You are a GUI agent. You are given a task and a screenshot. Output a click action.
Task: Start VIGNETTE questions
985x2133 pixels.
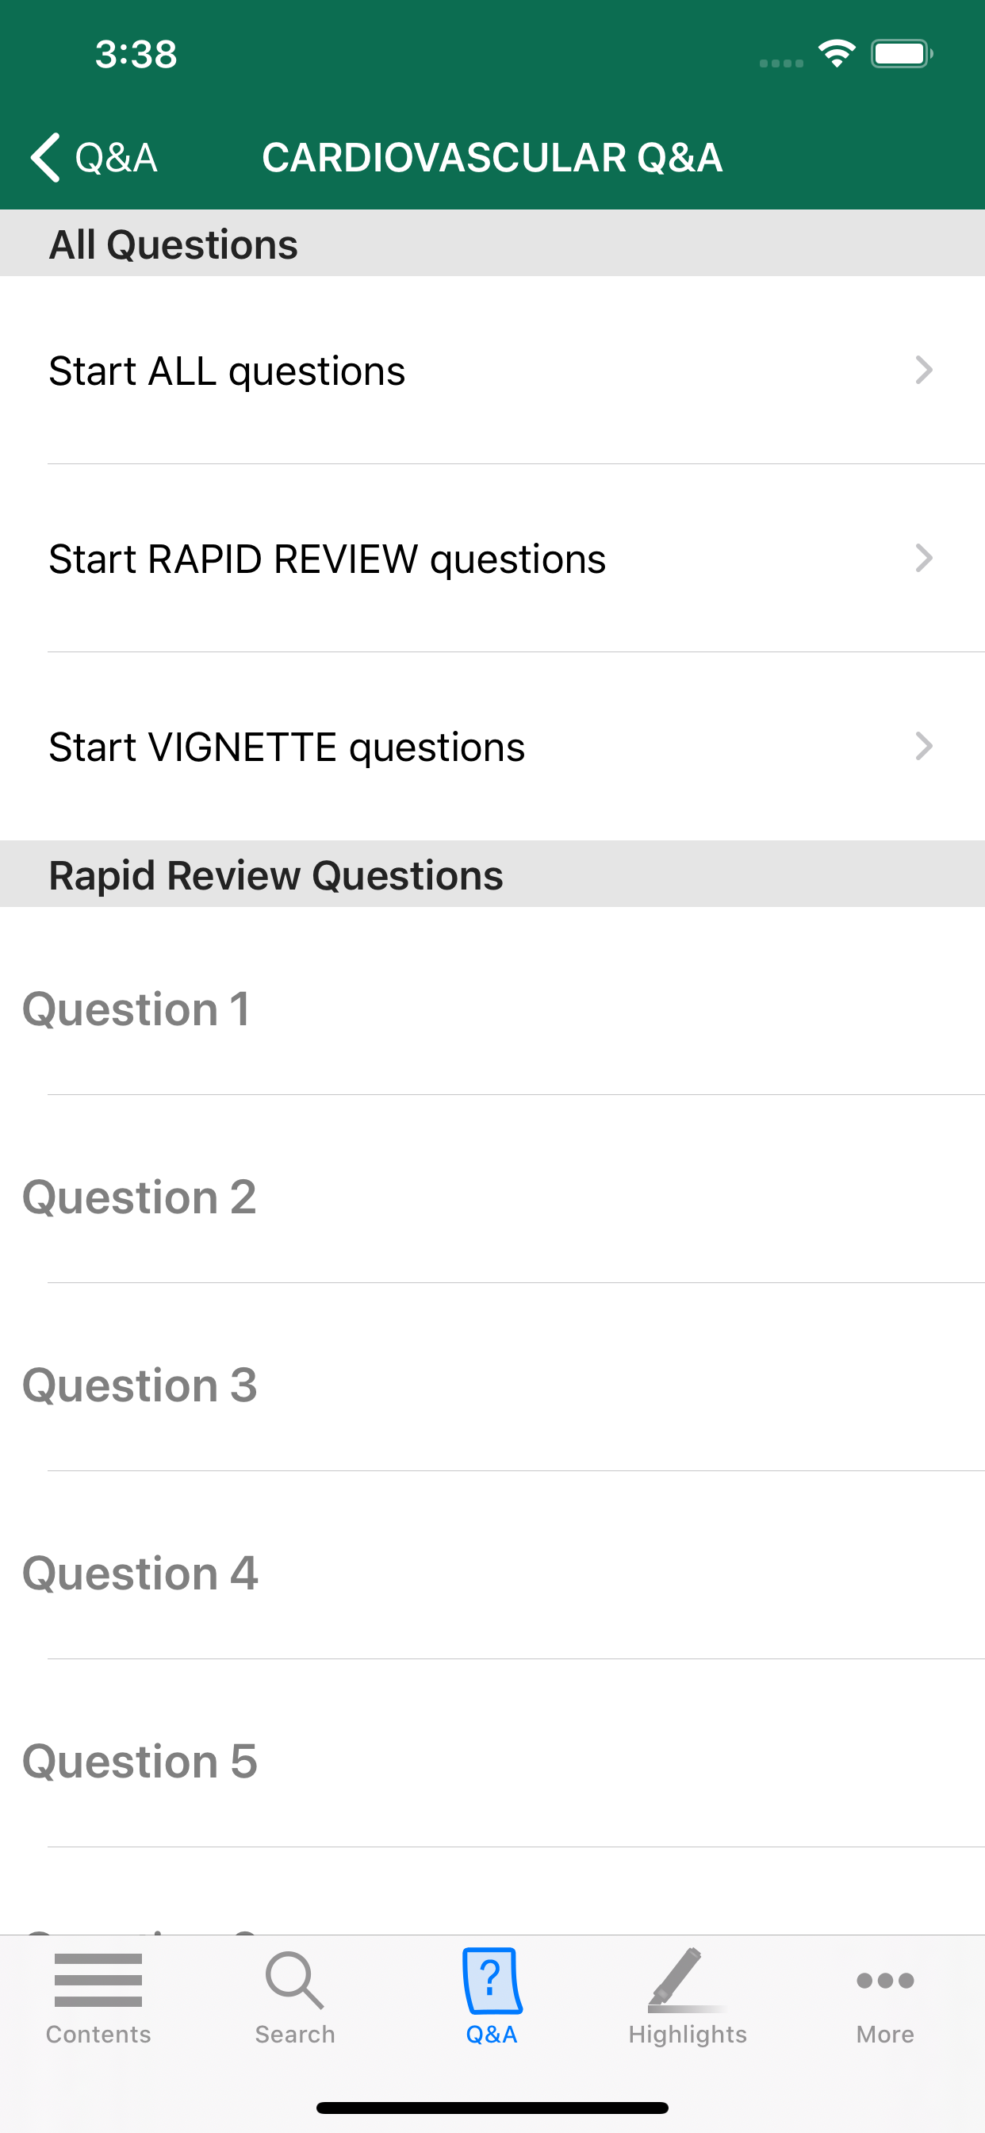[x=286, y=747]
